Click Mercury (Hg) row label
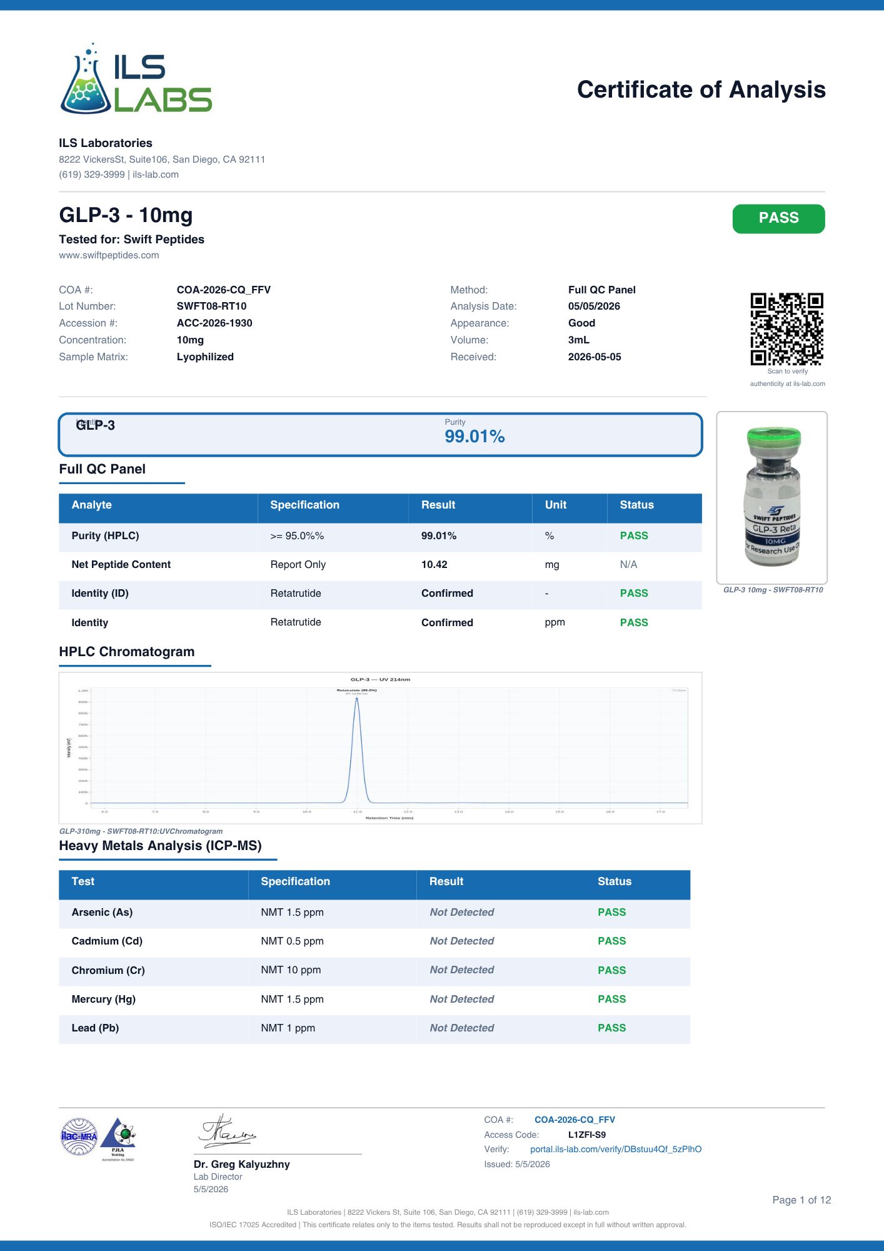The width and height of the screenshot is (884, 1251). (x=103, y=999)
